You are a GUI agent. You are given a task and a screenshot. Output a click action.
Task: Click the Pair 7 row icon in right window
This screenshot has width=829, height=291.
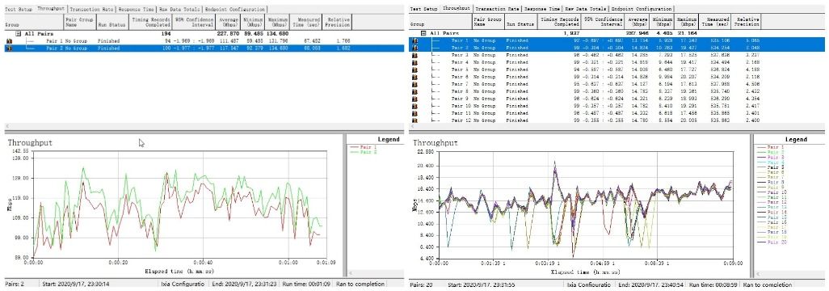tap(414, 85)
